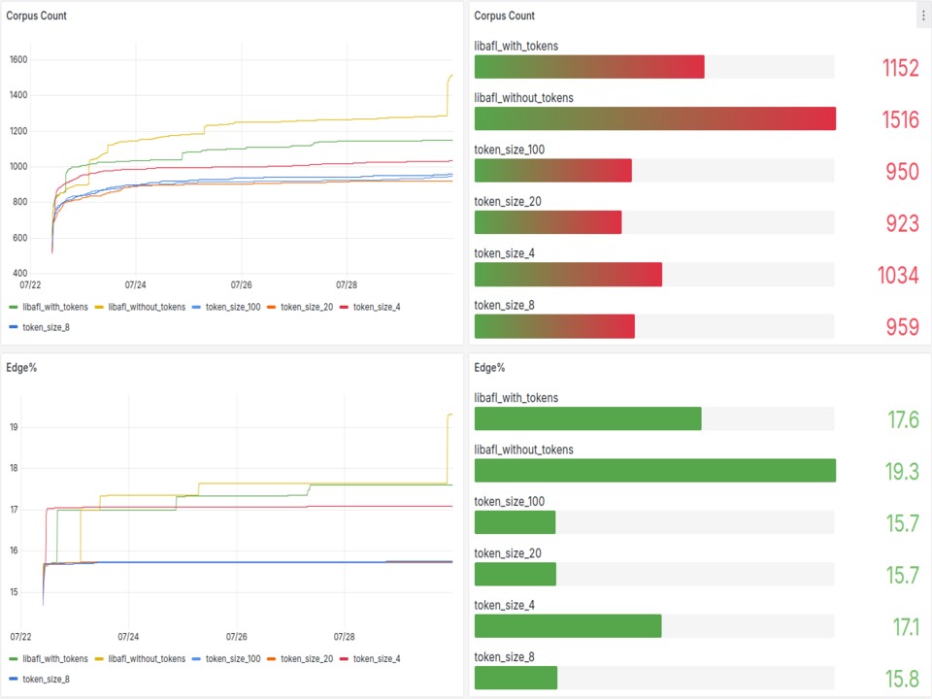Open the Edge% bar gauge panel title
932x699 pixels.
click(489, 368)
